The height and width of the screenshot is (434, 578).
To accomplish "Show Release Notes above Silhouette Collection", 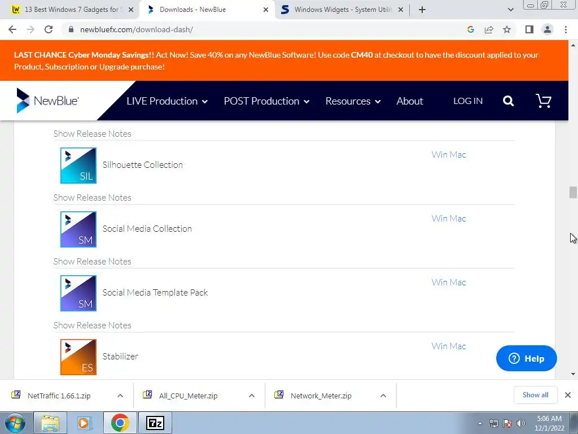I will click(x=92, y=133).
